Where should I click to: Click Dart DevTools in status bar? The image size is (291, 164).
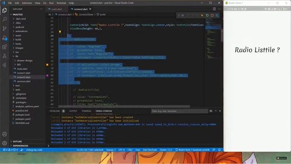(150, 150)
